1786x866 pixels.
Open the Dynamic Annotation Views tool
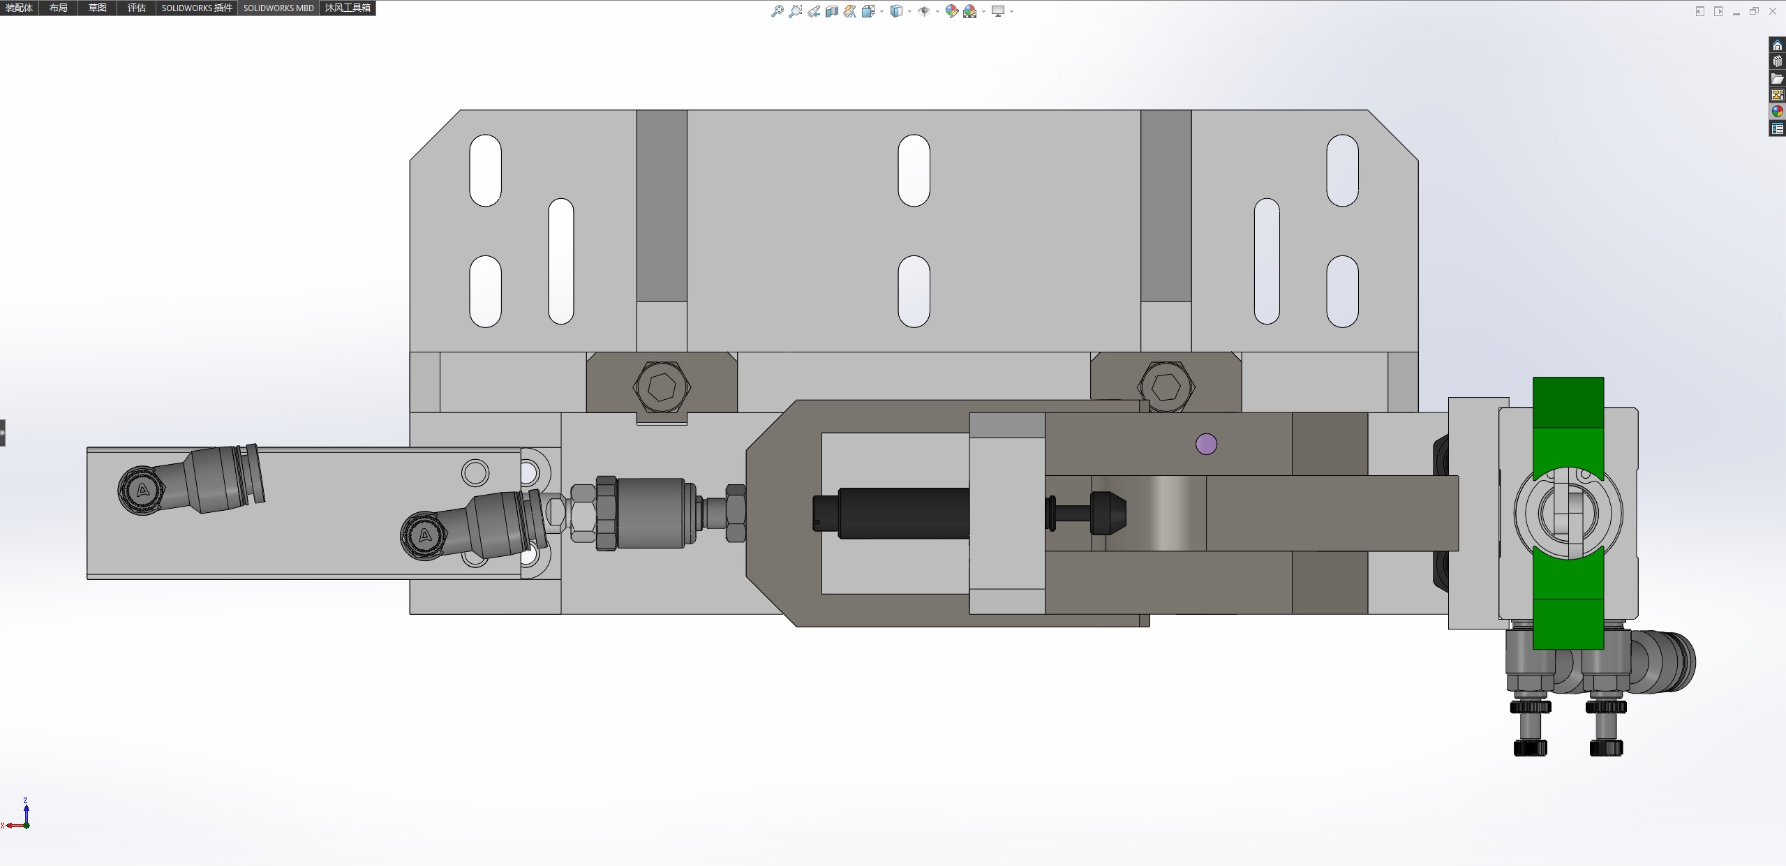click(x=849, y=11)
